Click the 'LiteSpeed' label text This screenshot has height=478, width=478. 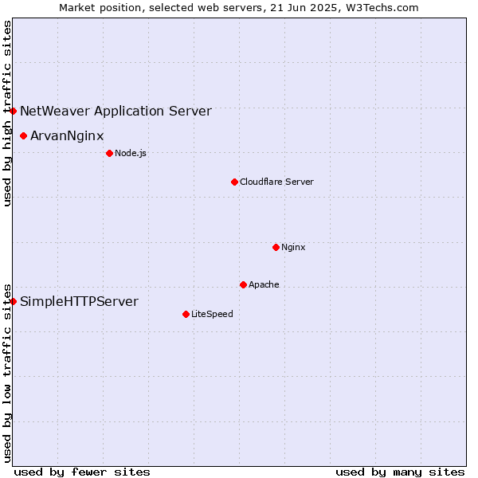[x=212, y=314]
